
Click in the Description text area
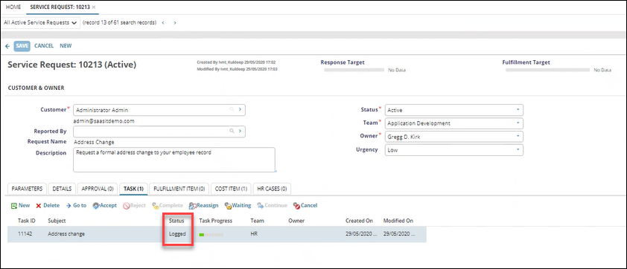(x=174, y=160)
